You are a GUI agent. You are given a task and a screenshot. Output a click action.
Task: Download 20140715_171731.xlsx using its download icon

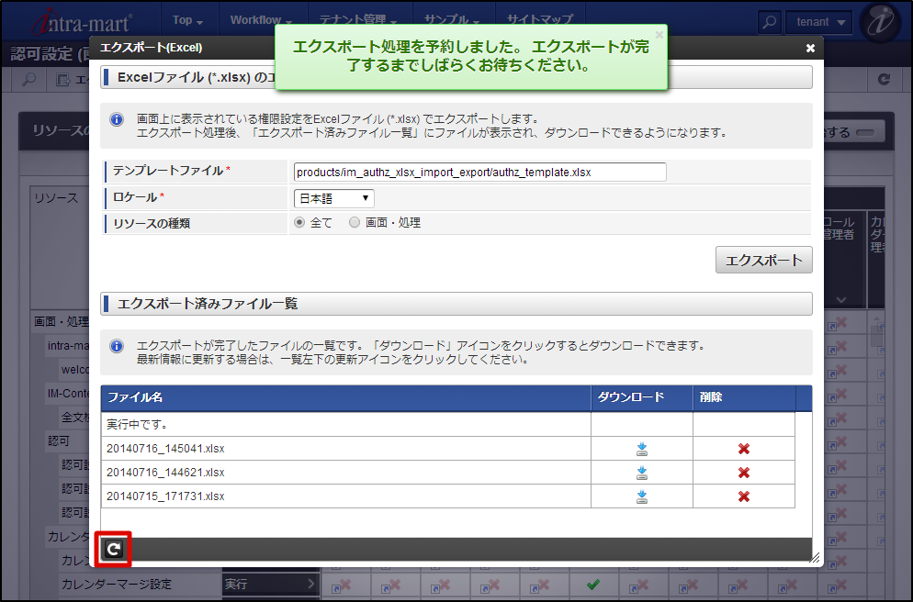coord(641,496)
